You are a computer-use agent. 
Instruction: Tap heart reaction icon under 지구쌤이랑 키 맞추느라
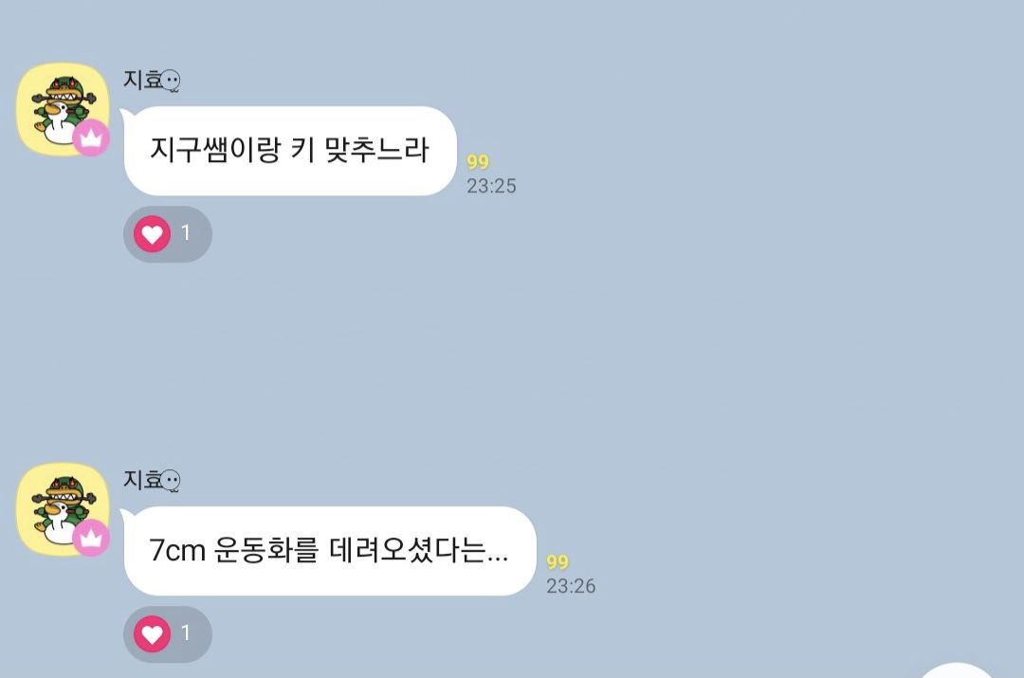click(x=152, y=234)
